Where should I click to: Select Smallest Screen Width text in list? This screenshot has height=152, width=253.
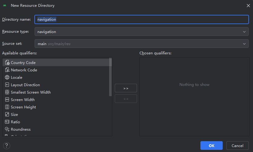pyautogui.click(x=31, y=92)
